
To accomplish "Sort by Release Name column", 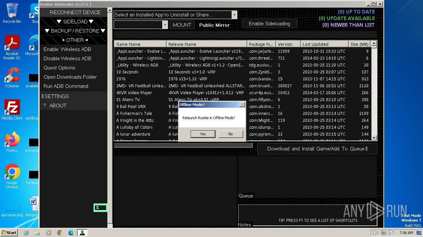I will 207,44.
